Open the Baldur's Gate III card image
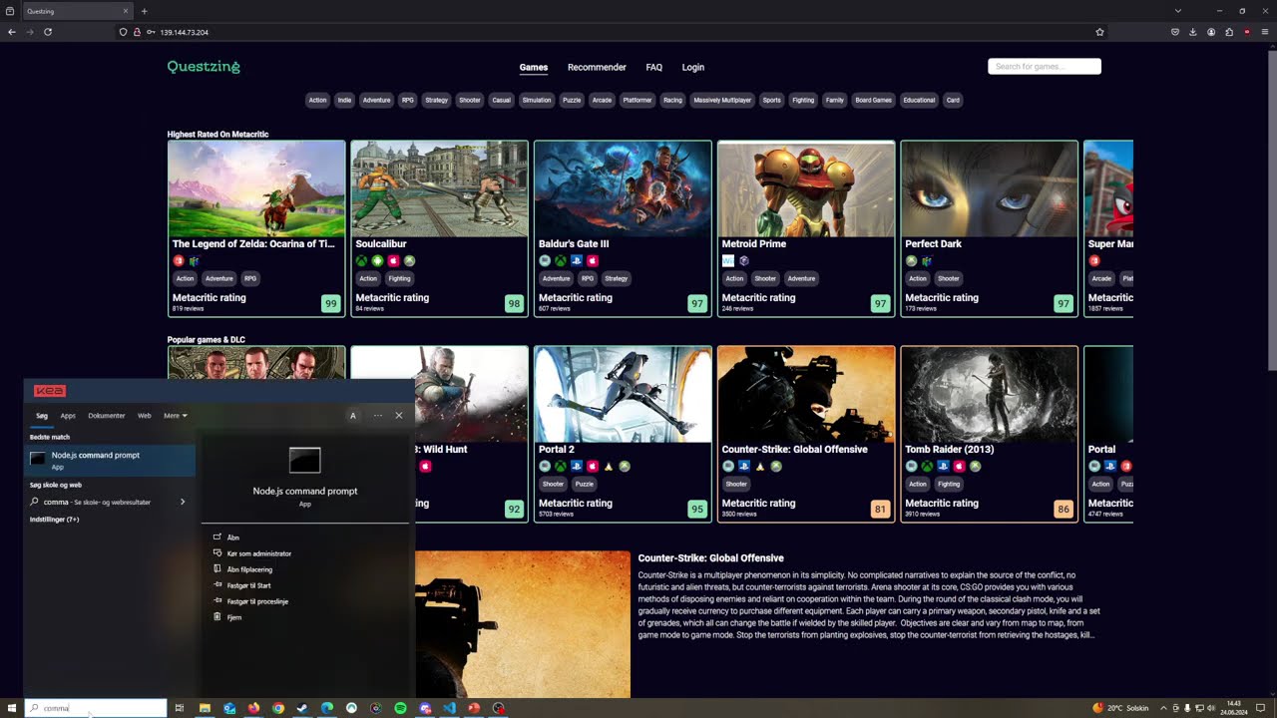Image resolution: width=1277 pixels, height=718 pixels. (623, 188)
